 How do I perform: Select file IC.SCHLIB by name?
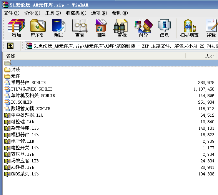(x=21, y=102)
